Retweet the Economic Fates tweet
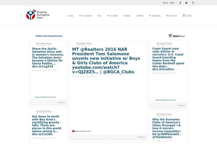Image resolution: width=217 pixels, height=144 pixels. pyautogui.click(x=167, y=141)
